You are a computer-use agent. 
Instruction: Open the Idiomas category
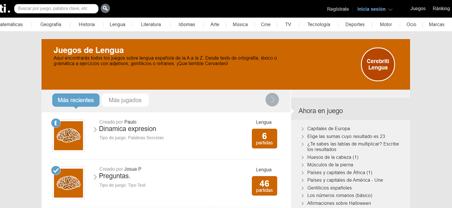187,24
